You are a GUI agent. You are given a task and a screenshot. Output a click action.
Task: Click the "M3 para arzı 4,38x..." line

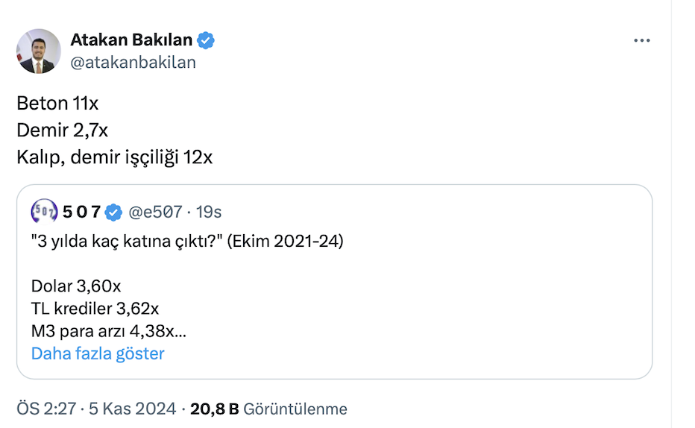pyautogui.click(x=109, y=331)
